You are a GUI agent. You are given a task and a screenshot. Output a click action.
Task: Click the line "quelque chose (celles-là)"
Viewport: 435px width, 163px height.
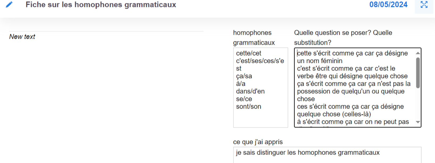coord(334,114)
